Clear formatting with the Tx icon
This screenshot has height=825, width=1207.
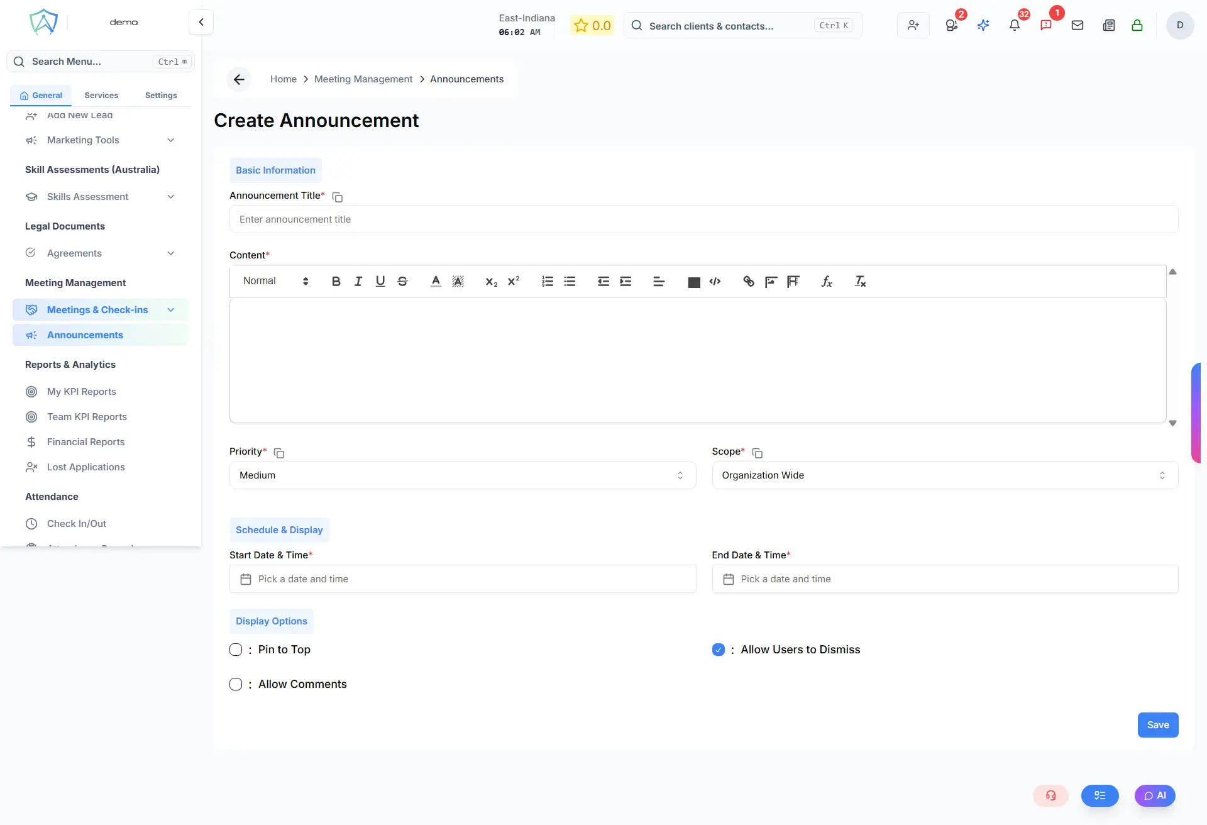pyautogui.click(x=859, y=281)
